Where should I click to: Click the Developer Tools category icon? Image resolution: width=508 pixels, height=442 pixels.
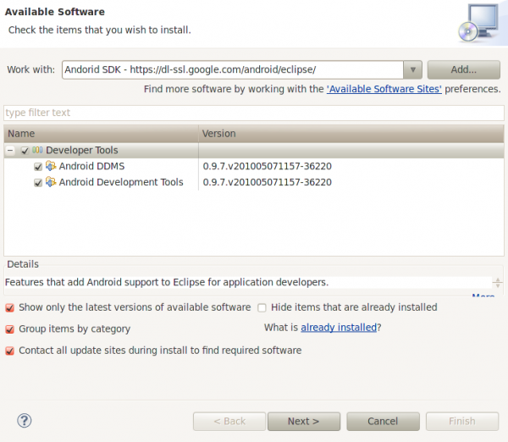click(37, 150)
